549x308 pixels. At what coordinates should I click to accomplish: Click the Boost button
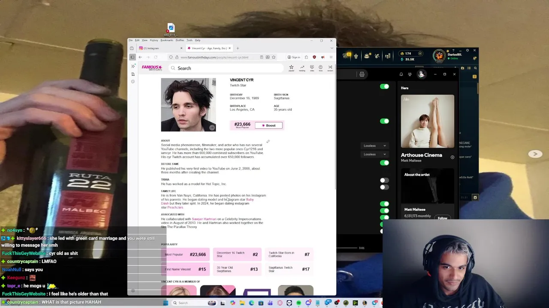click(269, 125)
